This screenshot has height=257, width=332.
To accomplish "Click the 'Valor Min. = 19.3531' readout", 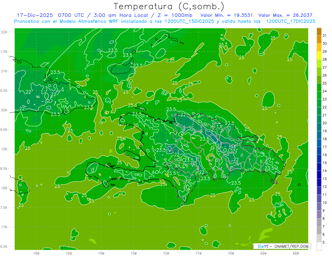I will [227, 15].
